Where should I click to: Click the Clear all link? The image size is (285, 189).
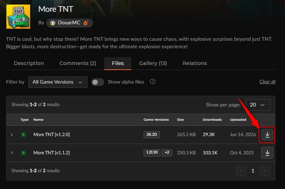267,81
